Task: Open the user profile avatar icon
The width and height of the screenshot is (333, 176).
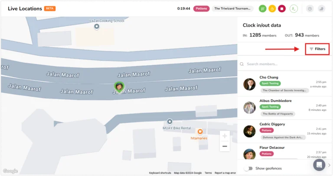Action: tap(294, 9)
